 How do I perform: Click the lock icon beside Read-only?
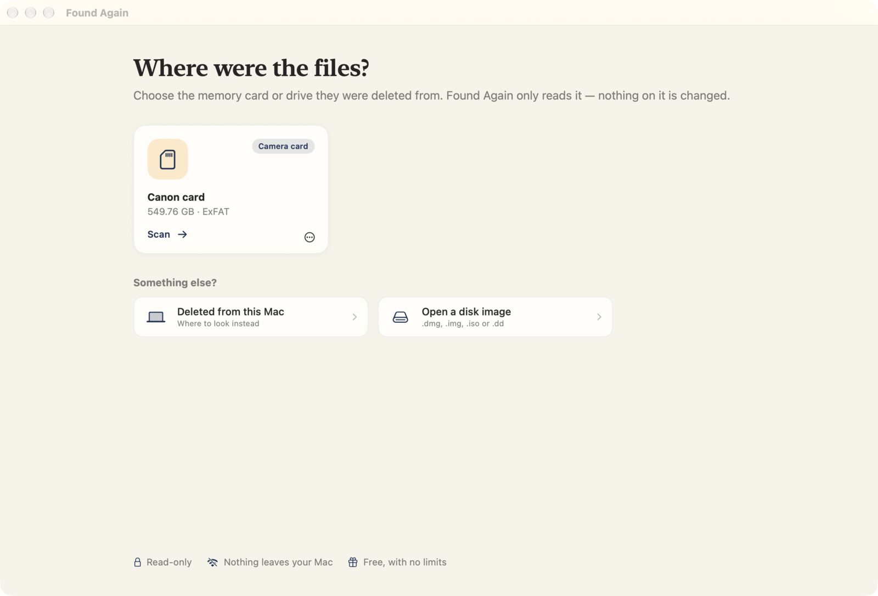(137, 563)
